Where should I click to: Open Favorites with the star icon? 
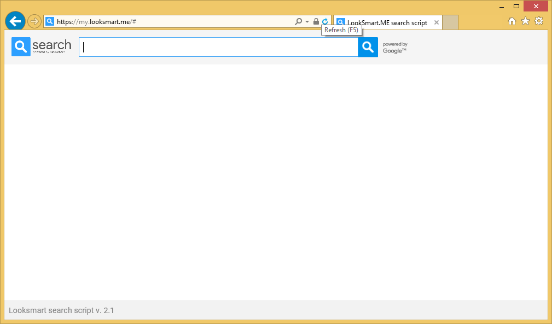(x=525, y=21)
